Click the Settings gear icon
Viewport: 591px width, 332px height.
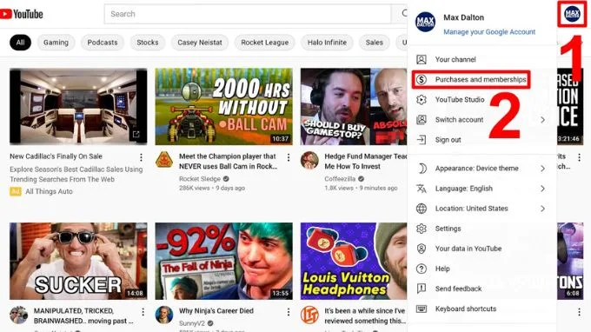point(421,229)
